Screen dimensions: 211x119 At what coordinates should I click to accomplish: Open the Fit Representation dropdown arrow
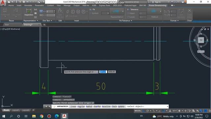tap(123, 11)
